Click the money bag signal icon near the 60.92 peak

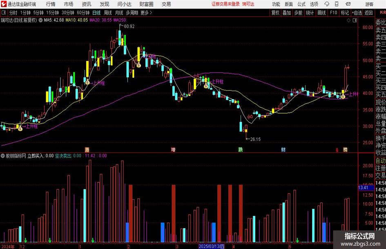pos(138,65)
